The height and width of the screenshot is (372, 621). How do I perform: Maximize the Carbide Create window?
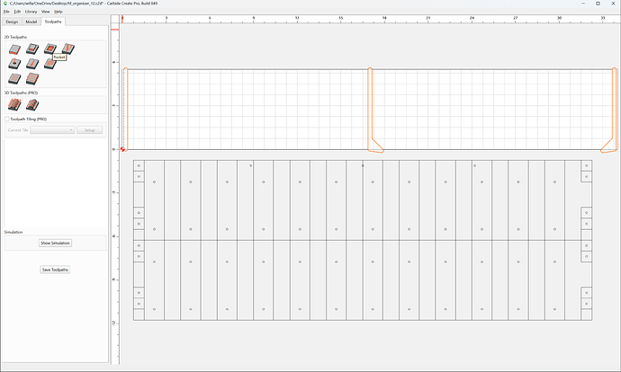click(x=598, y=4)
